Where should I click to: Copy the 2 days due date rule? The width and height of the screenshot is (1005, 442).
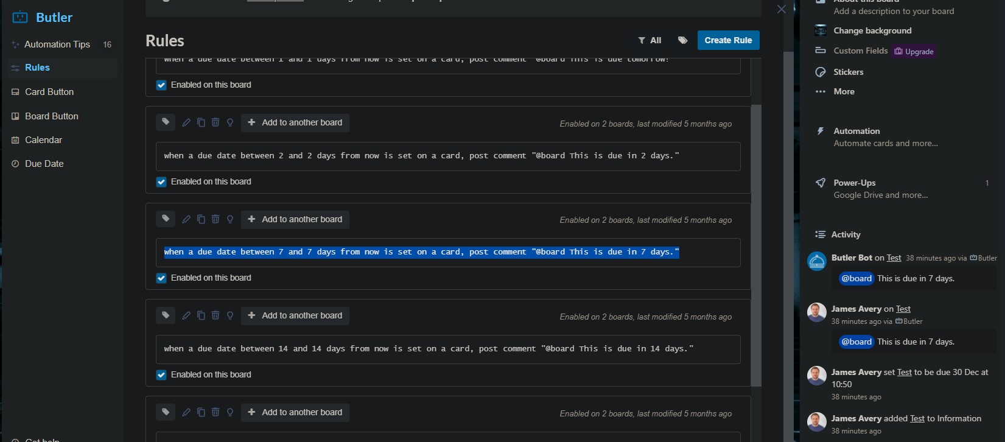[201, 122]
